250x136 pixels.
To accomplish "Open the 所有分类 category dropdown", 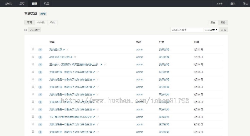I will [x=211, y=30].
